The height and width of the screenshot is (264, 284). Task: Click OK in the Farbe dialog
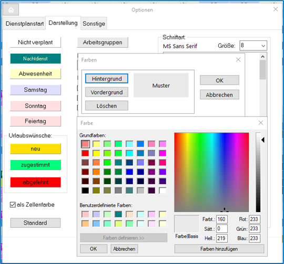[x=94, y=249]
